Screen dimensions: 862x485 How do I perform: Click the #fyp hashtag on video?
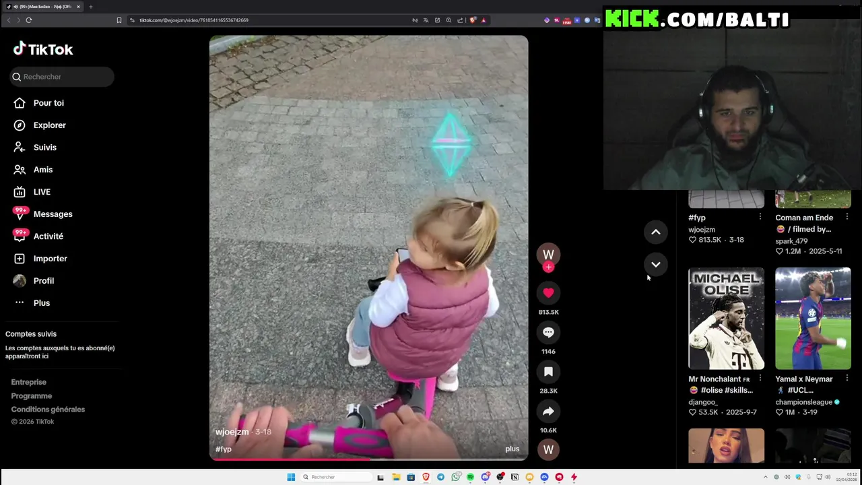click(224, 449)
